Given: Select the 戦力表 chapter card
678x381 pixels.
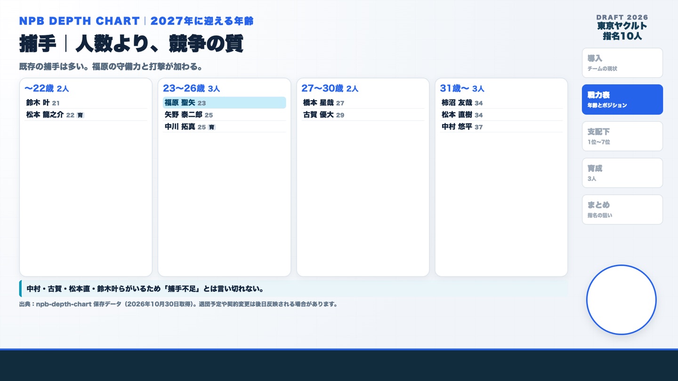Looking at the screenshot, I should [622, 100].
